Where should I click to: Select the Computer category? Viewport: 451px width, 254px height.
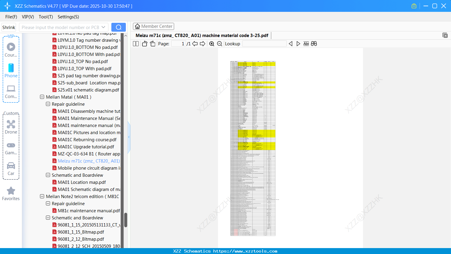click(11, 92)
